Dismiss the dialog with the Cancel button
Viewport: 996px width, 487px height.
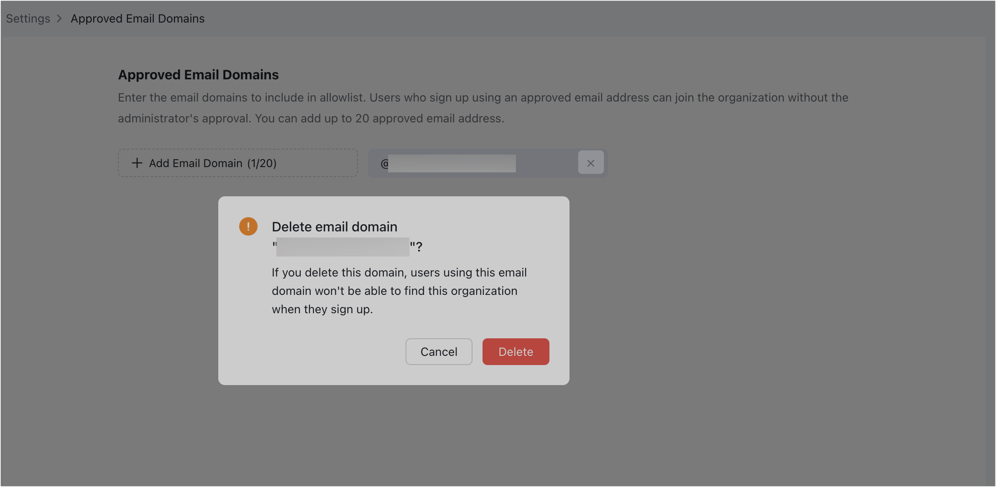click(x=439, y=352)
